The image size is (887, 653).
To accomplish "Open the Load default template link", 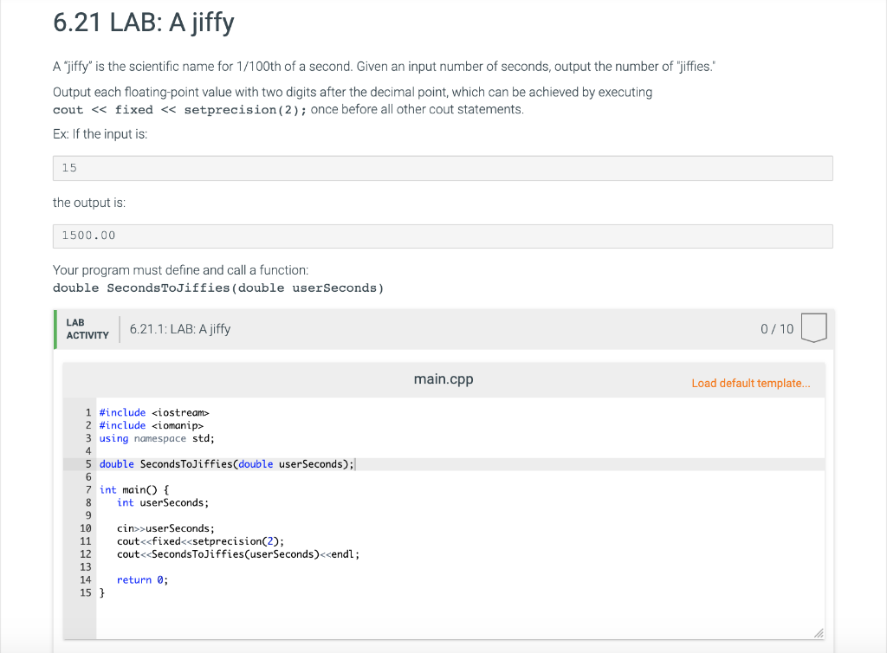I will tap(750, 383).
